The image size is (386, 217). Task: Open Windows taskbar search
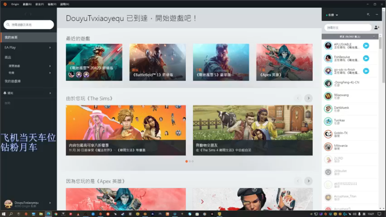(11, 214)
